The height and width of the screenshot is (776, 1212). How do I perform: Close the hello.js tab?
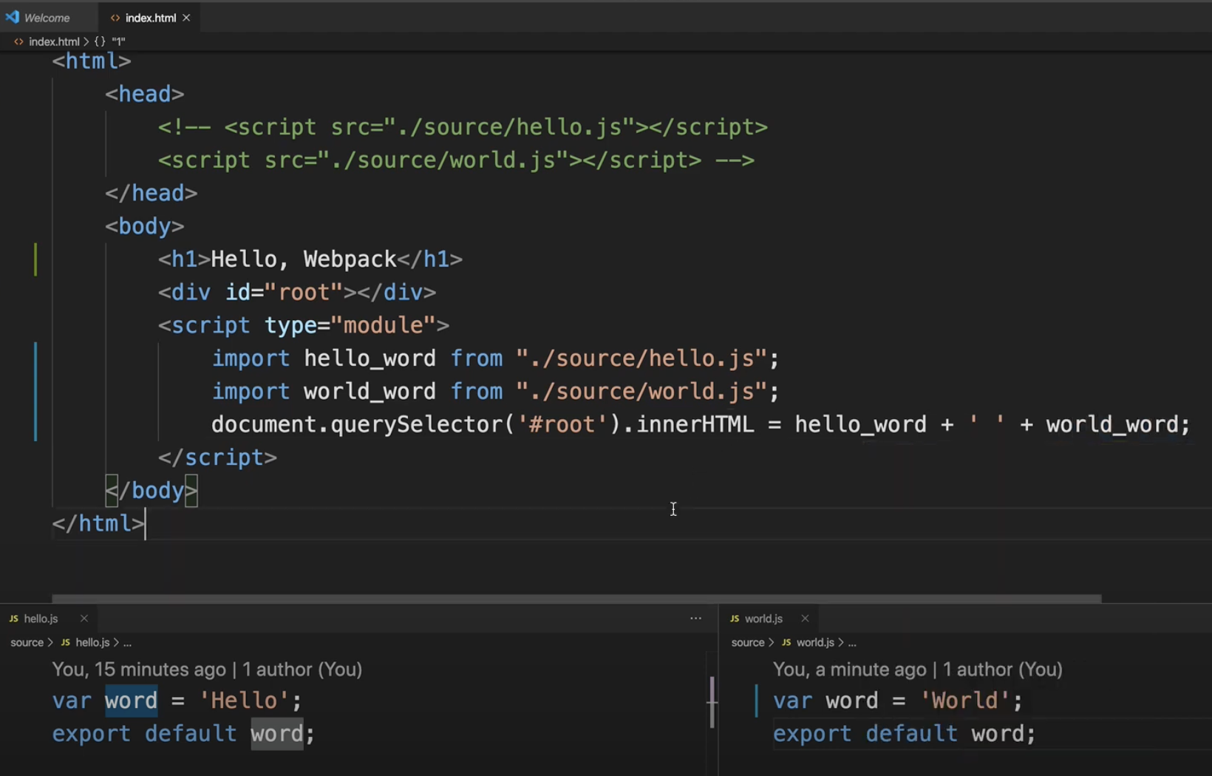pos(84,619)
